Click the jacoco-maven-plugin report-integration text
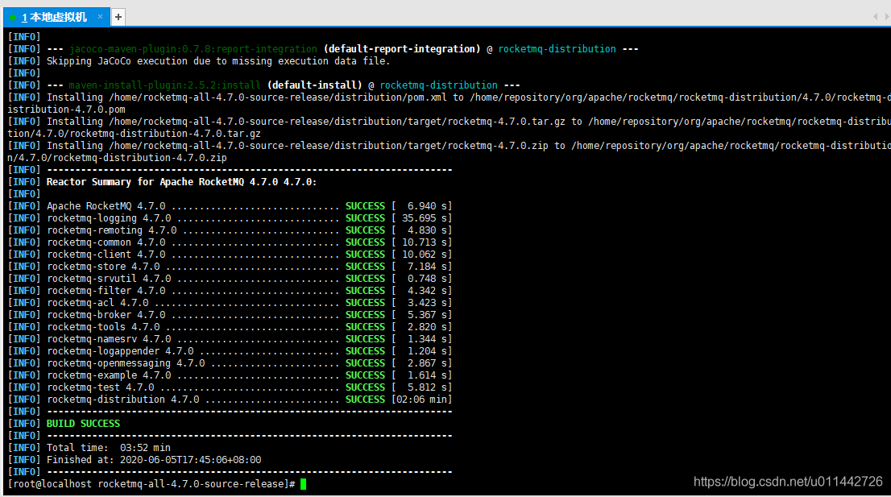Image resolution: width=891 pixels, height=497 pixels. [x=193, y=49]
